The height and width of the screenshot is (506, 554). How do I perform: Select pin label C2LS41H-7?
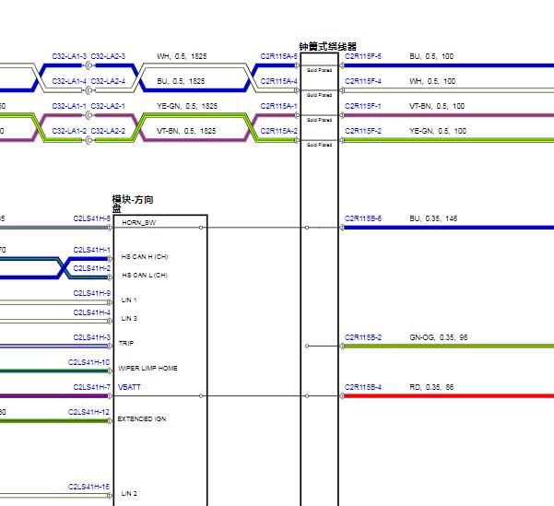tap(92, 387)
